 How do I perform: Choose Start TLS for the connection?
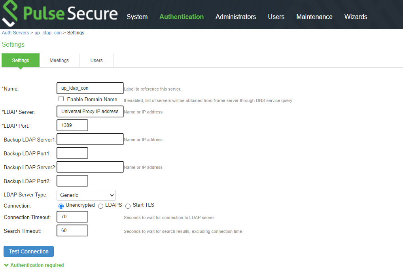pyautogui.click(x=128, y=206)
